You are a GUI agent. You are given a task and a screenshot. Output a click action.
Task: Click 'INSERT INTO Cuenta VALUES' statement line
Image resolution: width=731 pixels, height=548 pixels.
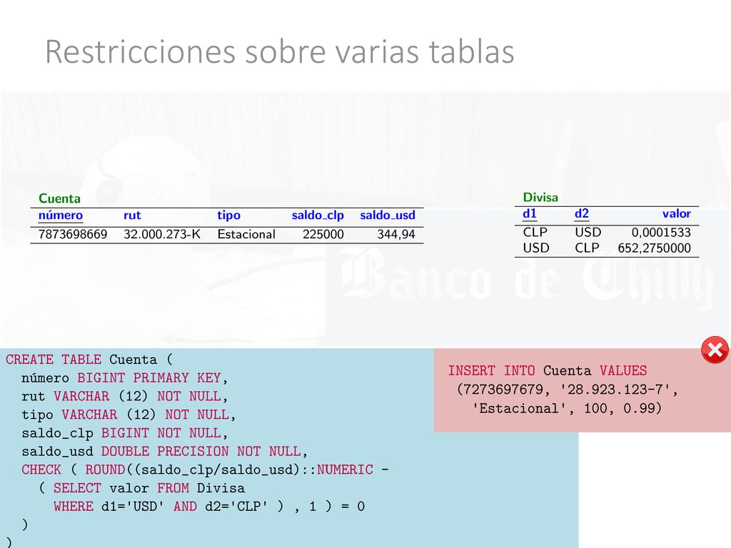(x=548, y=371)
